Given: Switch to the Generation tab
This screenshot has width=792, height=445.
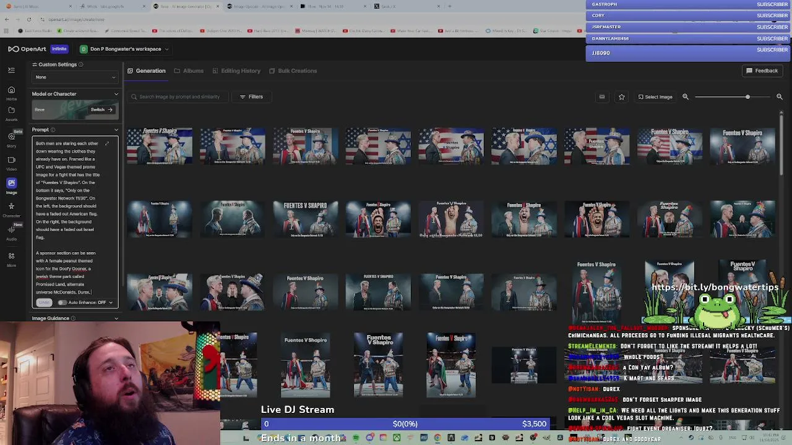Looking at the screenshot, I should pyautogui.click(x=147, y=70).
